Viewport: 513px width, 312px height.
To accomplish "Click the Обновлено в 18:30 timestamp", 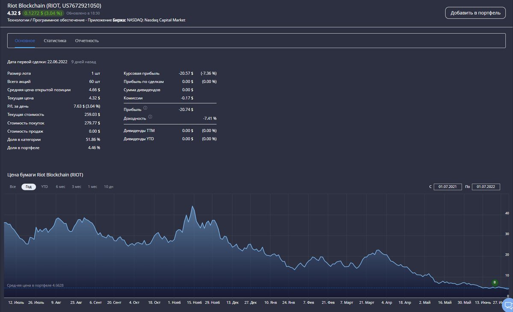I will pos(83,13).
